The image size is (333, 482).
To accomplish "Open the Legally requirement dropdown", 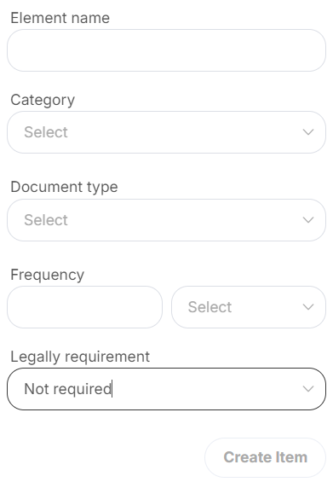I will 166,389.
